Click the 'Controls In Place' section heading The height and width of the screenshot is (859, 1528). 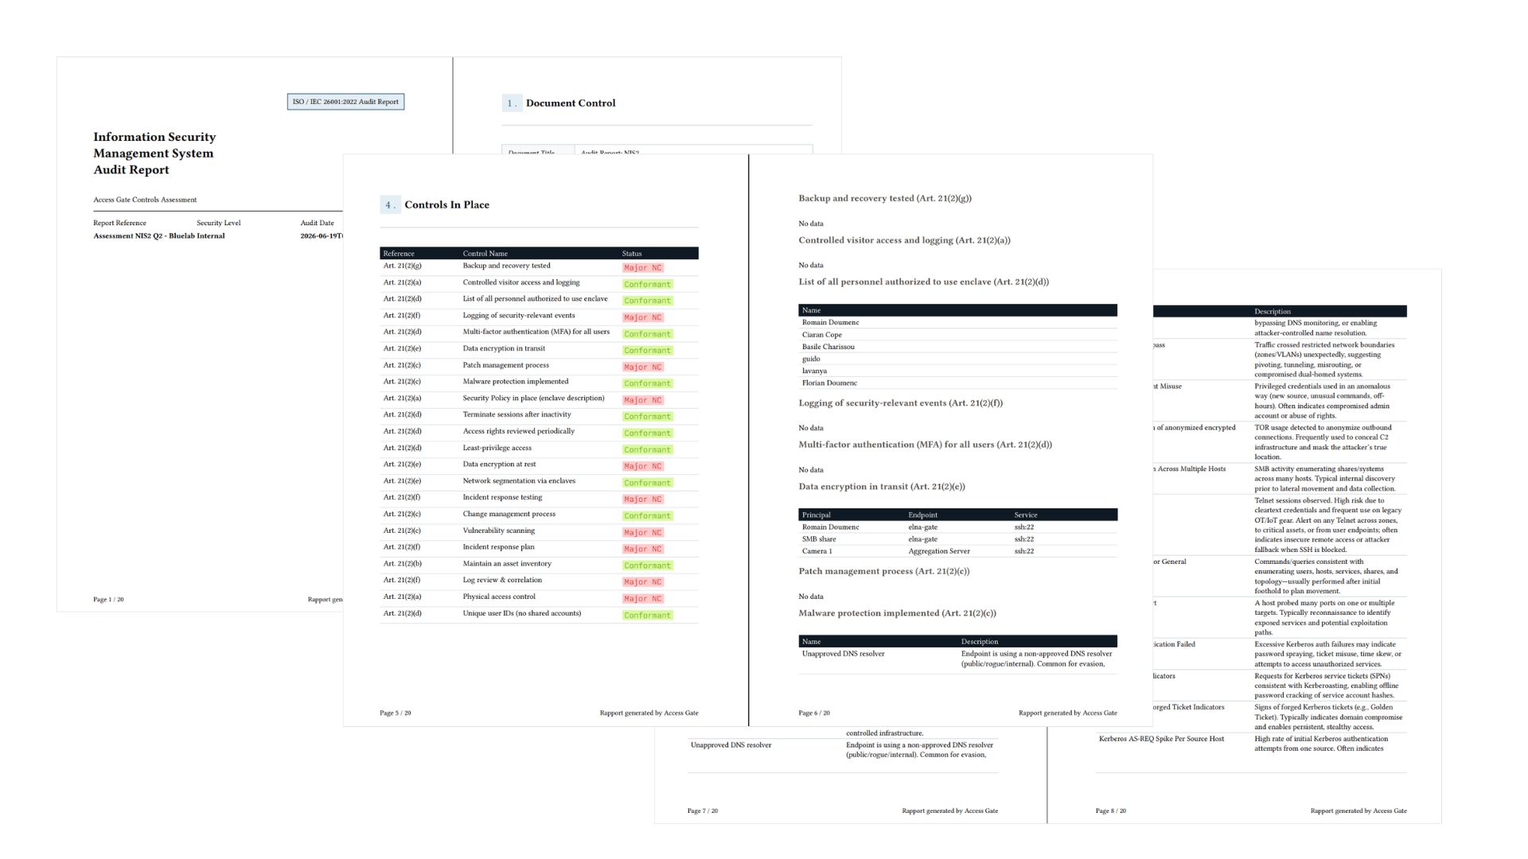[x=447, y=205]
